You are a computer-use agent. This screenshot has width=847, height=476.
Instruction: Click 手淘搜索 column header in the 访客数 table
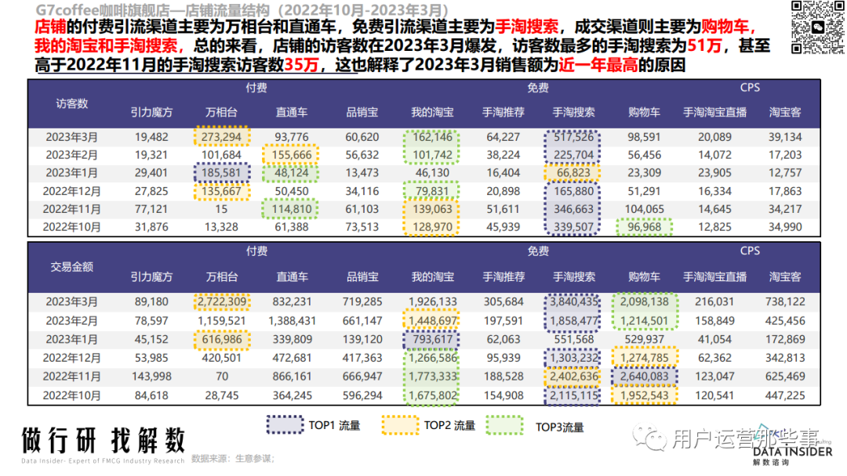pos(573,112)
